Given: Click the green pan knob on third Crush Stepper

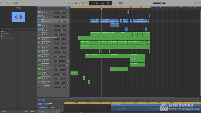Looking at the screenshot, I should coord(67,66).
